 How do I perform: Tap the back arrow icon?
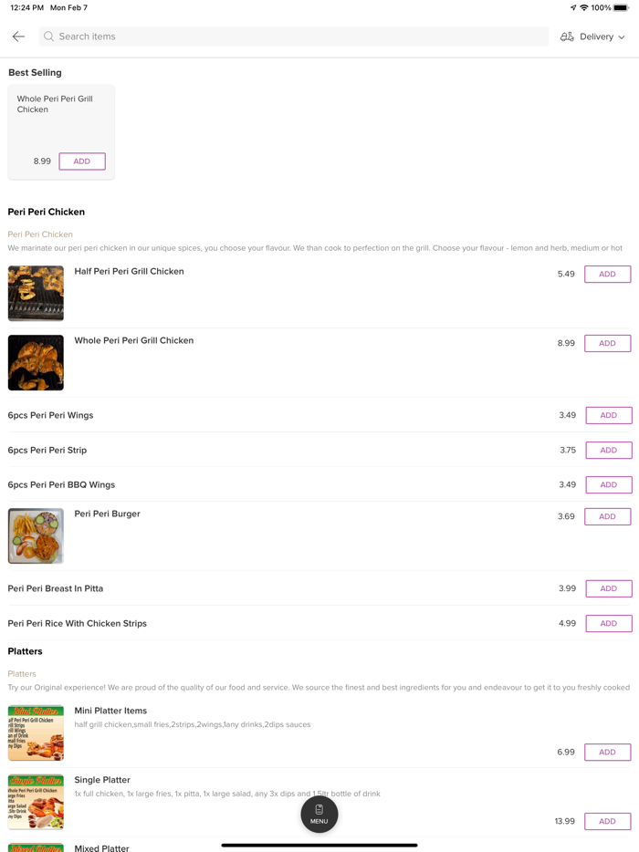point(18,36)
